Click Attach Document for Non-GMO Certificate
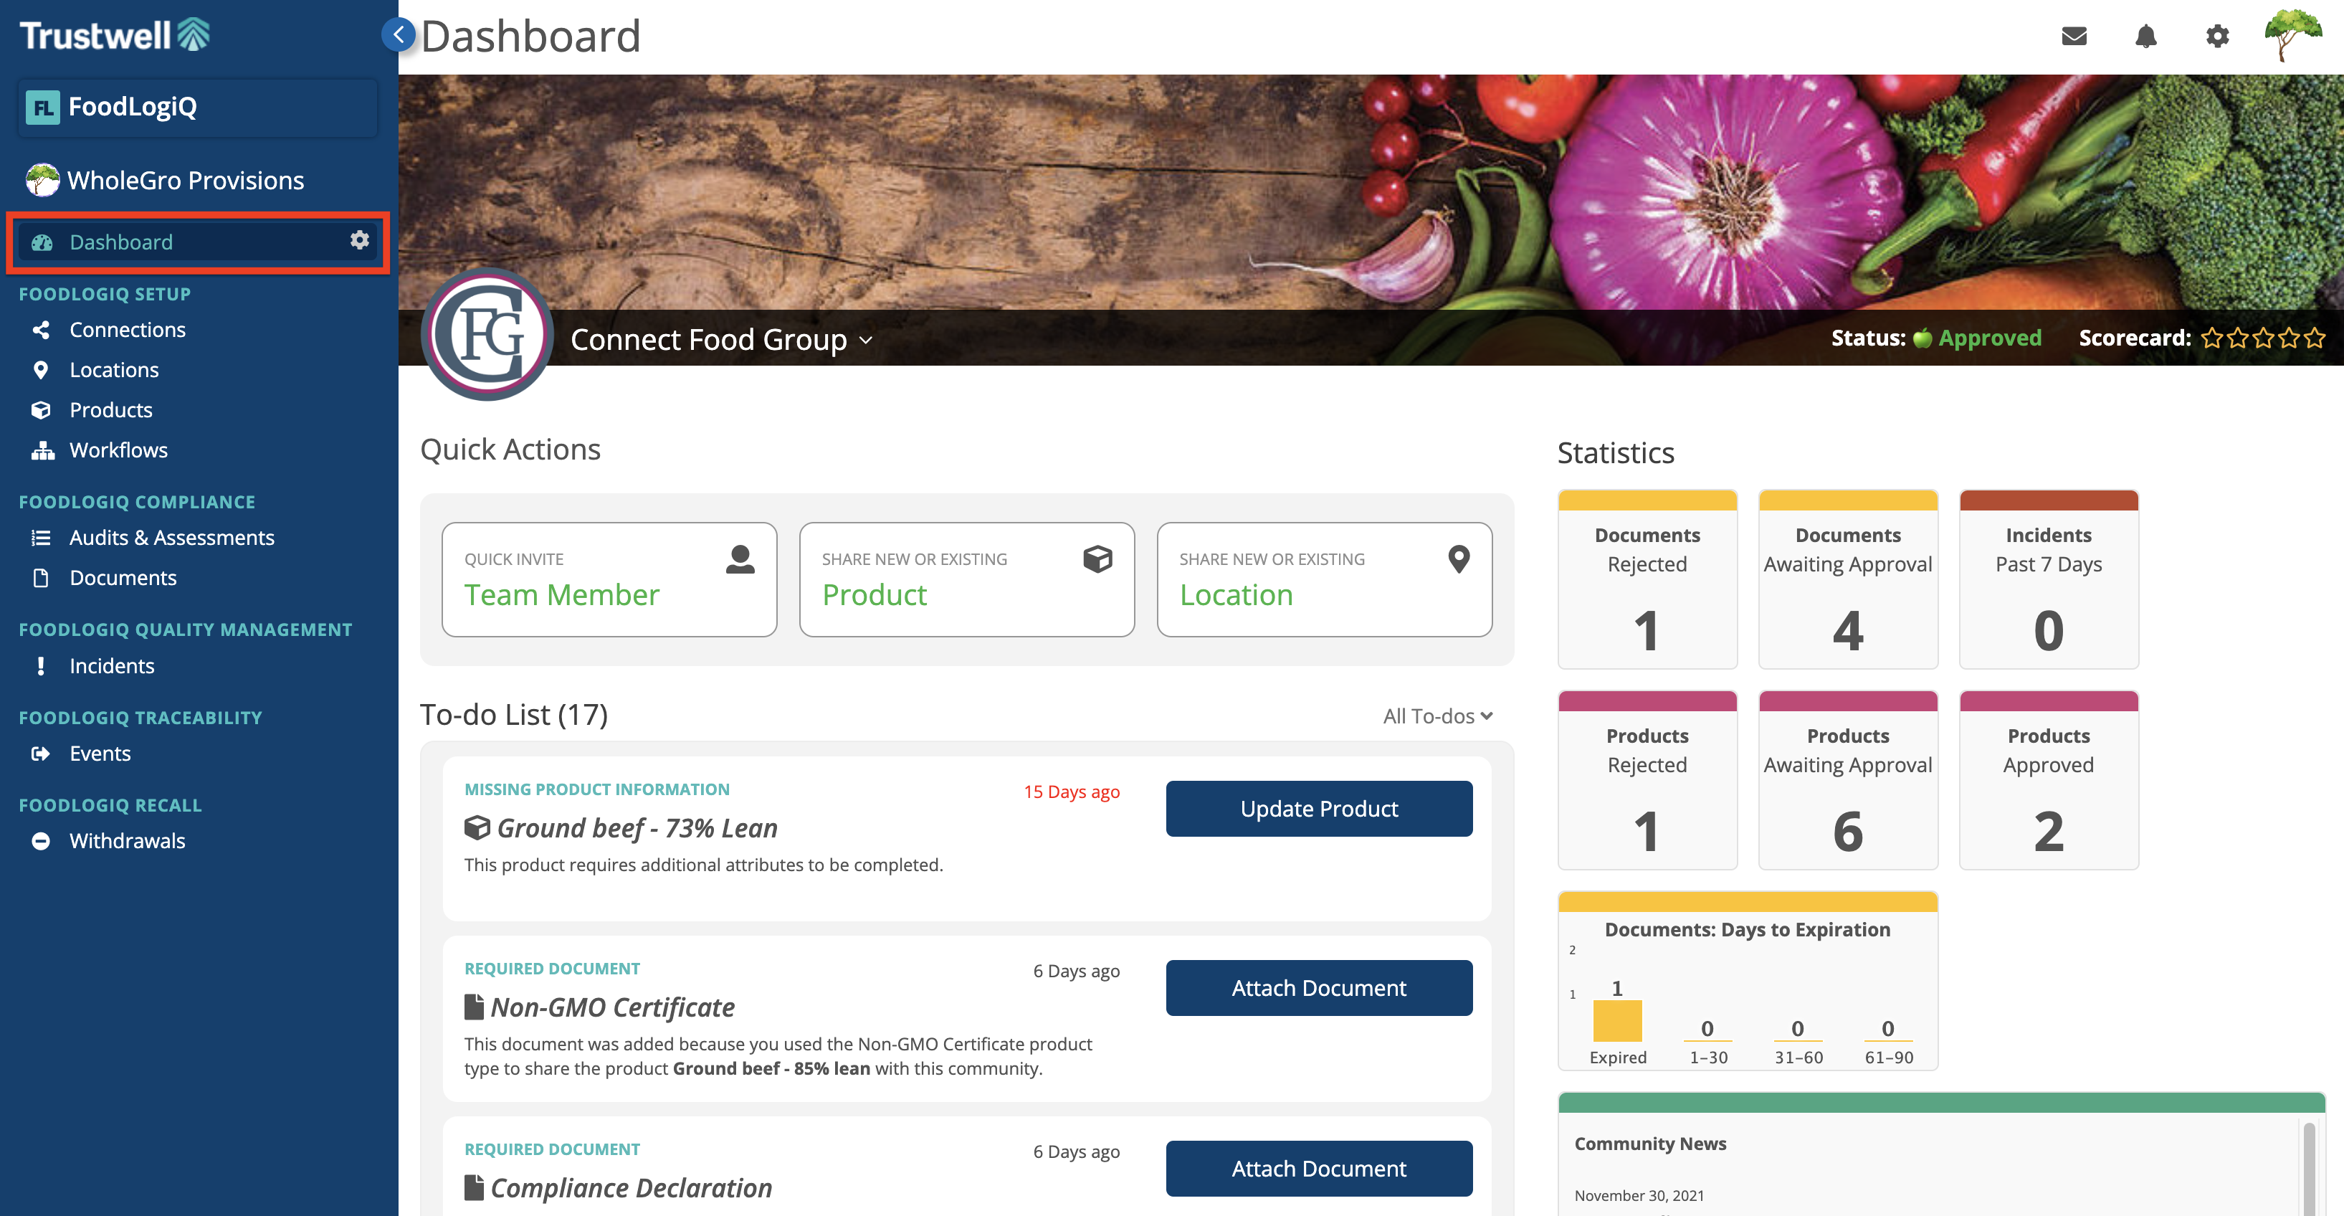The height and width of the screenshot is (1216, 2344). pos(1318,987)
